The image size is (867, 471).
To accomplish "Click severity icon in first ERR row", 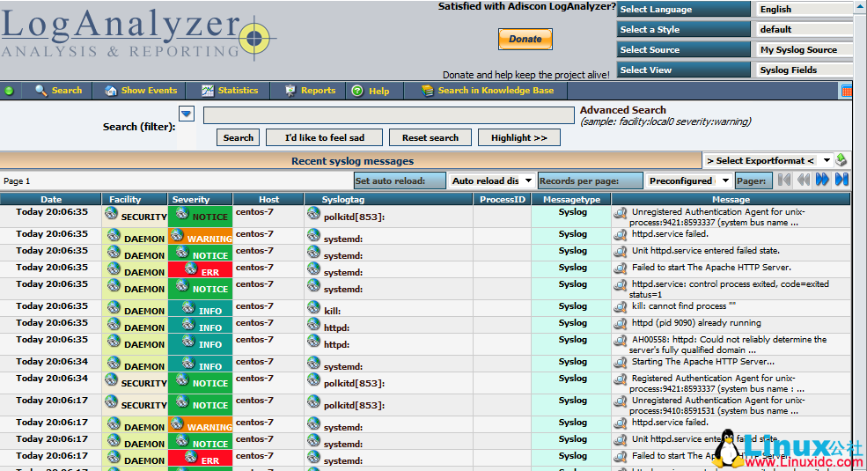I will (x=191, y=269).
